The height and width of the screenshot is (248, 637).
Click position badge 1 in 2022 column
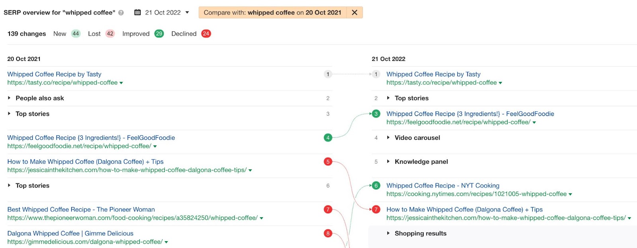point(376,74)
